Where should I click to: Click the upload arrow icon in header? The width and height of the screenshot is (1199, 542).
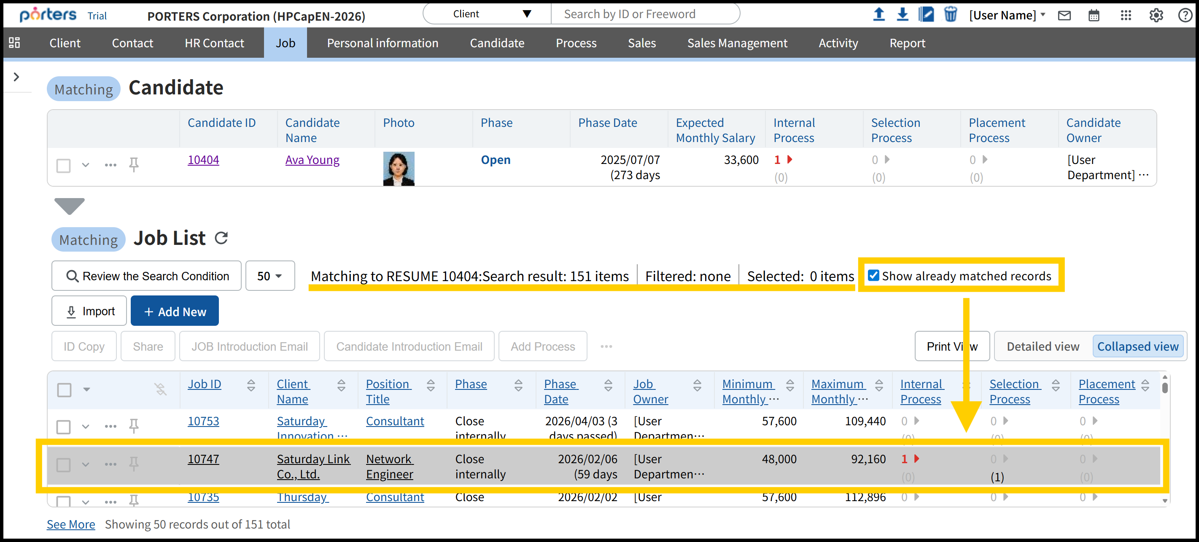point(878,15)
